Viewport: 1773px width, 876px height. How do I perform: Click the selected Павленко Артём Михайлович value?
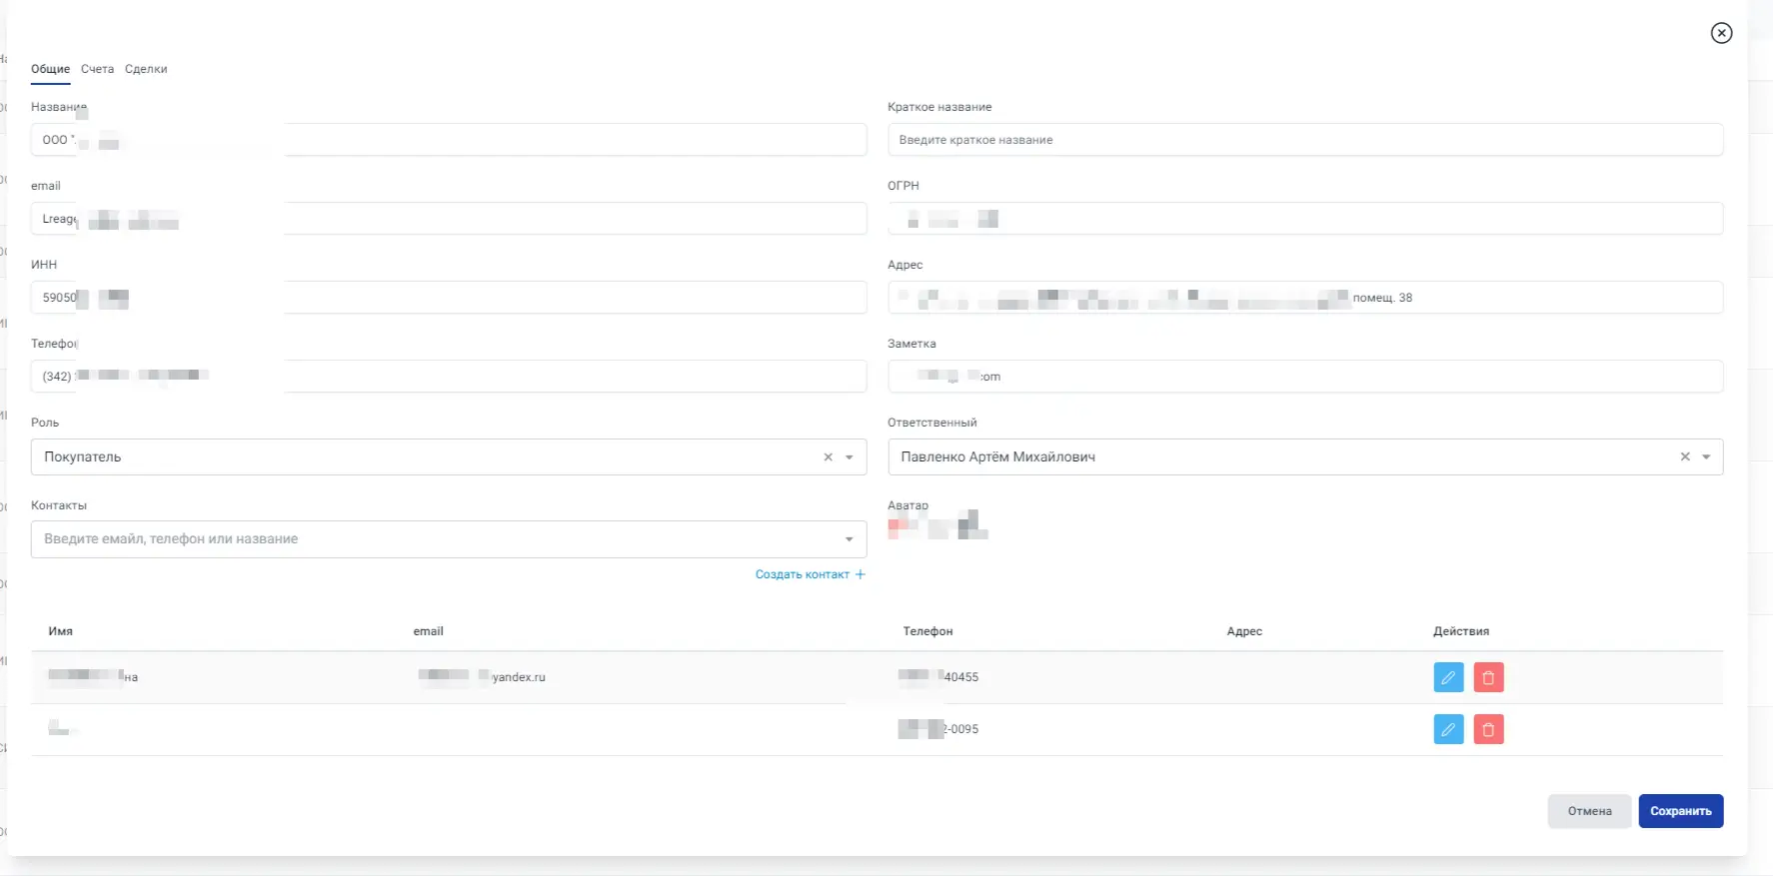coord(997,456)
